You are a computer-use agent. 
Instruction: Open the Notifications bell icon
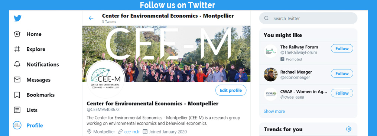(x=17, y=64)
